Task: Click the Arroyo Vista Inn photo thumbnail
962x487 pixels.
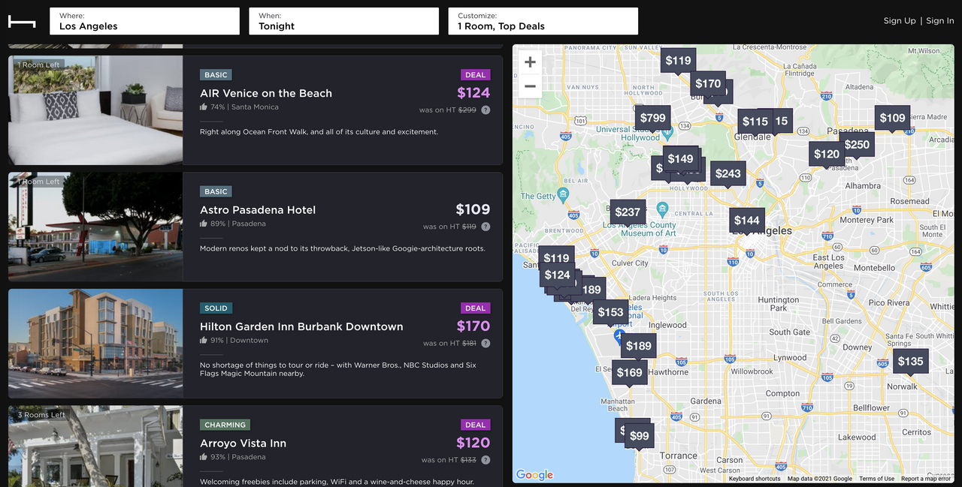Action: (x=95, y=446)
